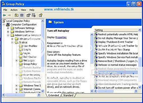Click the Help toolbar icon

(41, 15)
